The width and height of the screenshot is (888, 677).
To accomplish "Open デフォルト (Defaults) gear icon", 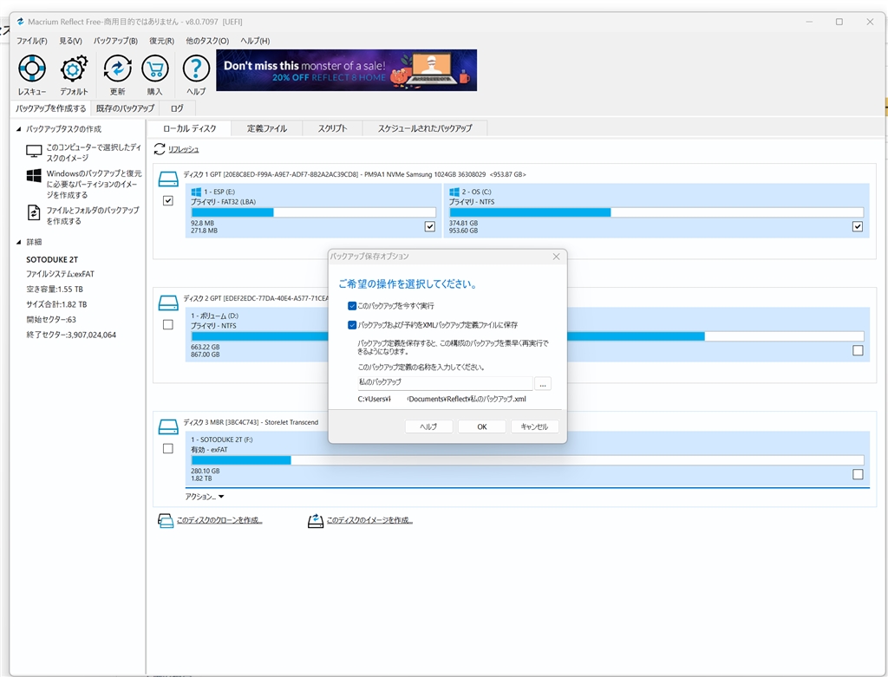I will (x=74, y=69).
